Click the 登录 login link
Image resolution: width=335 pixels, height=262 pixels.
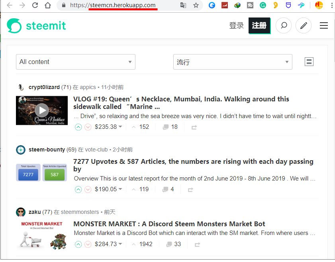click(236, 25)
